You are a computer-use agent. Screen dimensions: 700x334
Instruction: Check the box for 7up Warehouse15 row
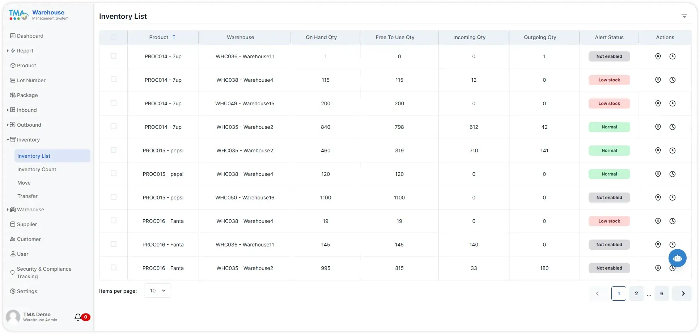[114, 103]
